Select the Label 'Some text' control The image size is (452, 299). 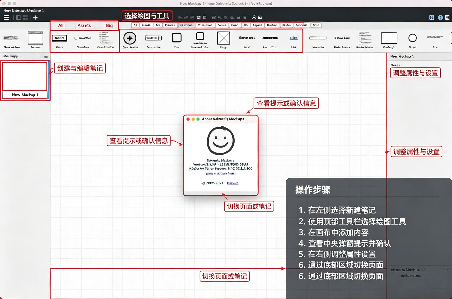[x=247, y=42]
